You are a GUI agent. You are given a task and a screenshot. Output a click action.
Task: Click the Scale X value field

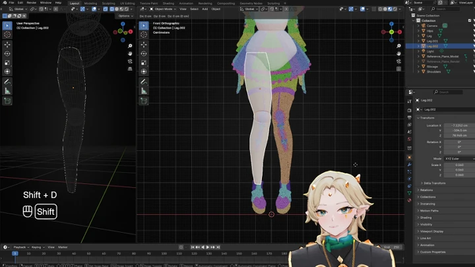coord(459,165)
